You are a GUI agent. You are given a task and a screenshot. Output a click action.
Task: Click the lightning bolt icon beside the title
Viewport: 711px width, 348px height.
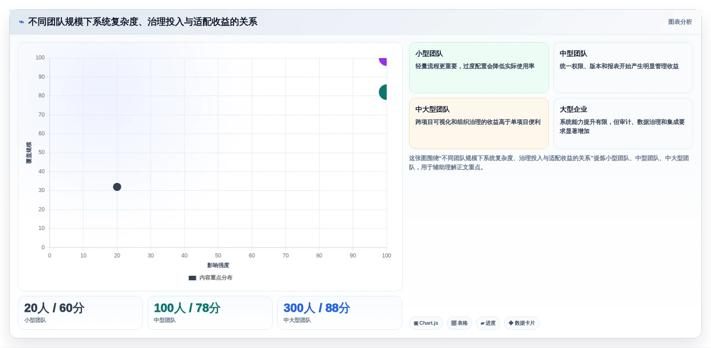click(x=21, y=22)
